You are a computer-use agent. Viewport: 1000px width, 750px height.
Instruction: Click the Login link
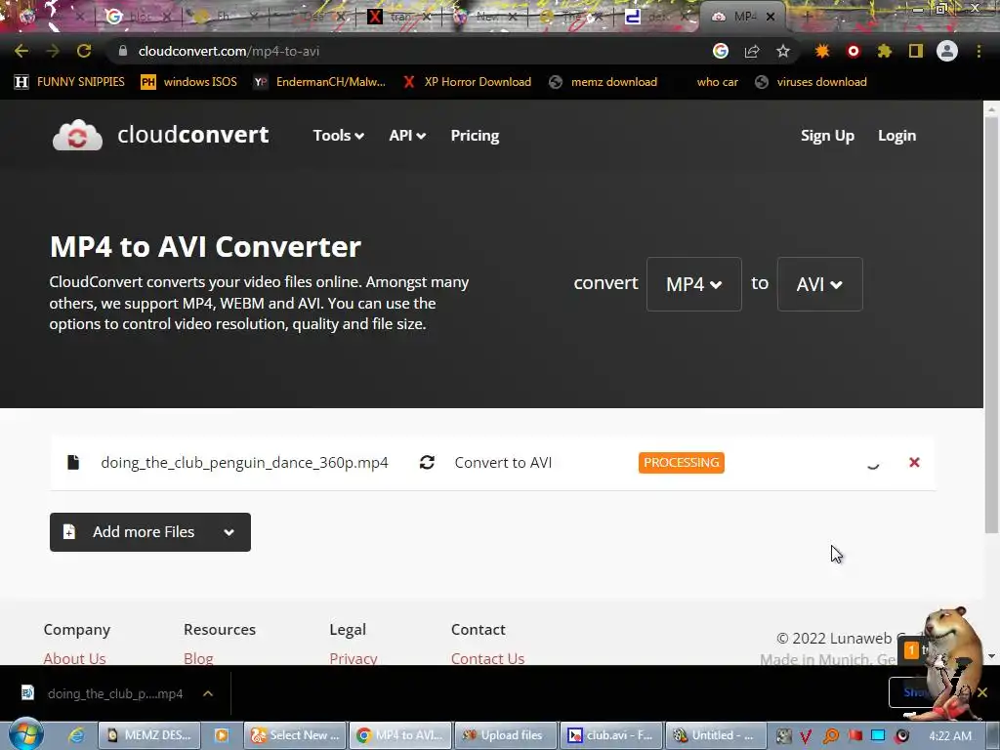click(896, 135)
